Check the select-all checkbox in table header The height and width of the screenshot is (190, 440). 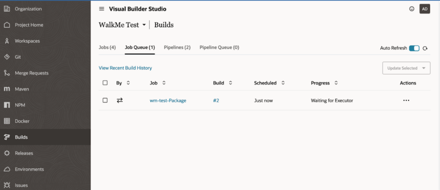[x=105, y=83]
